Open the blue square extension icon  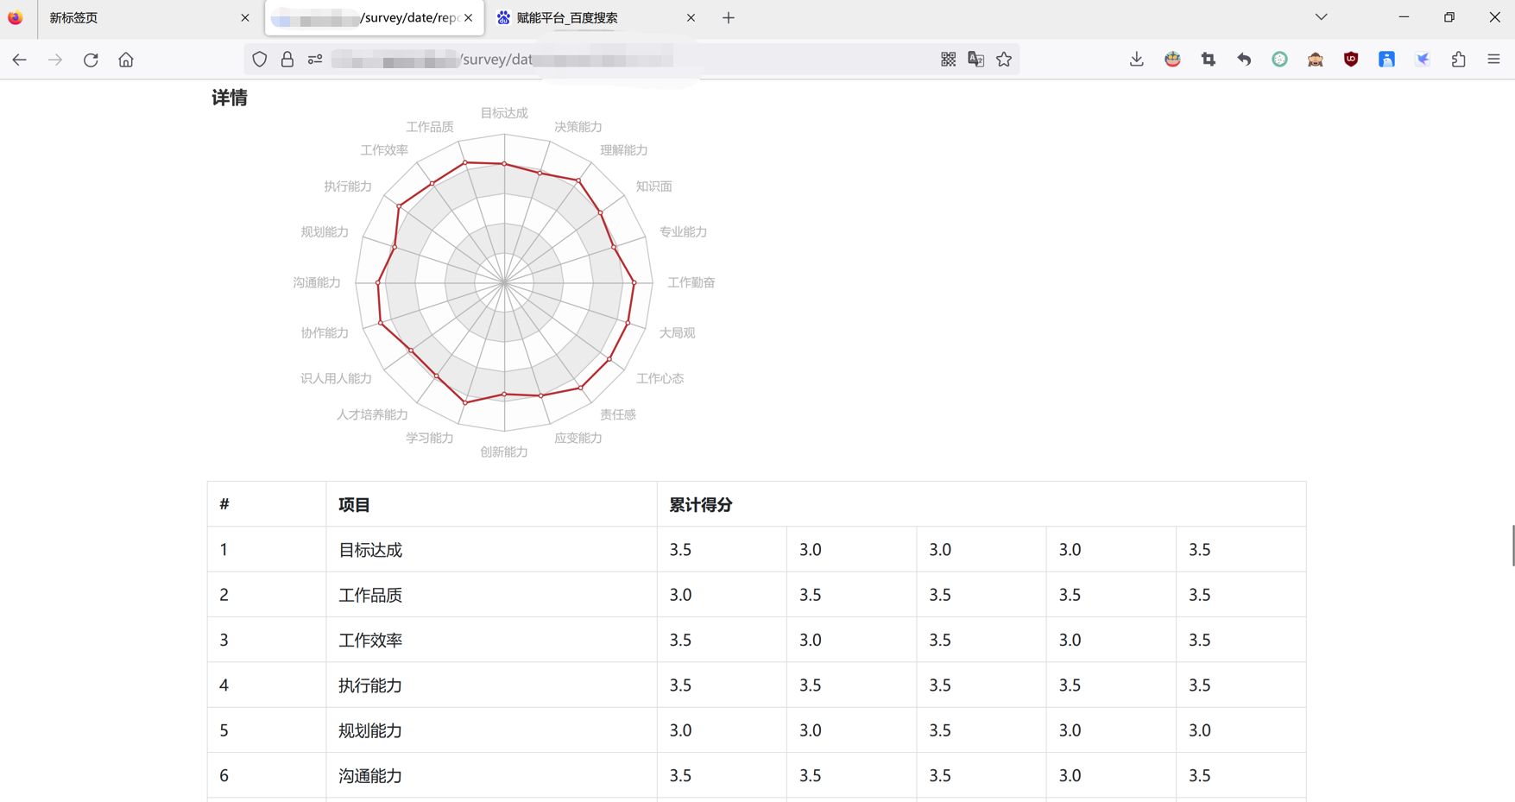[x=1387, y=60]
